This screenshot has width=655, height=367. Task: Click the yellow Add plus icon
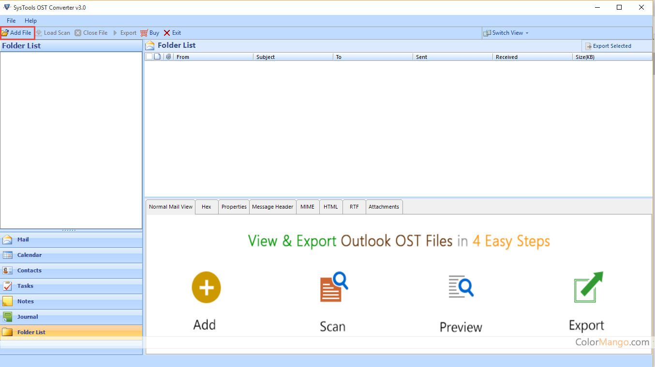[206, 288]
